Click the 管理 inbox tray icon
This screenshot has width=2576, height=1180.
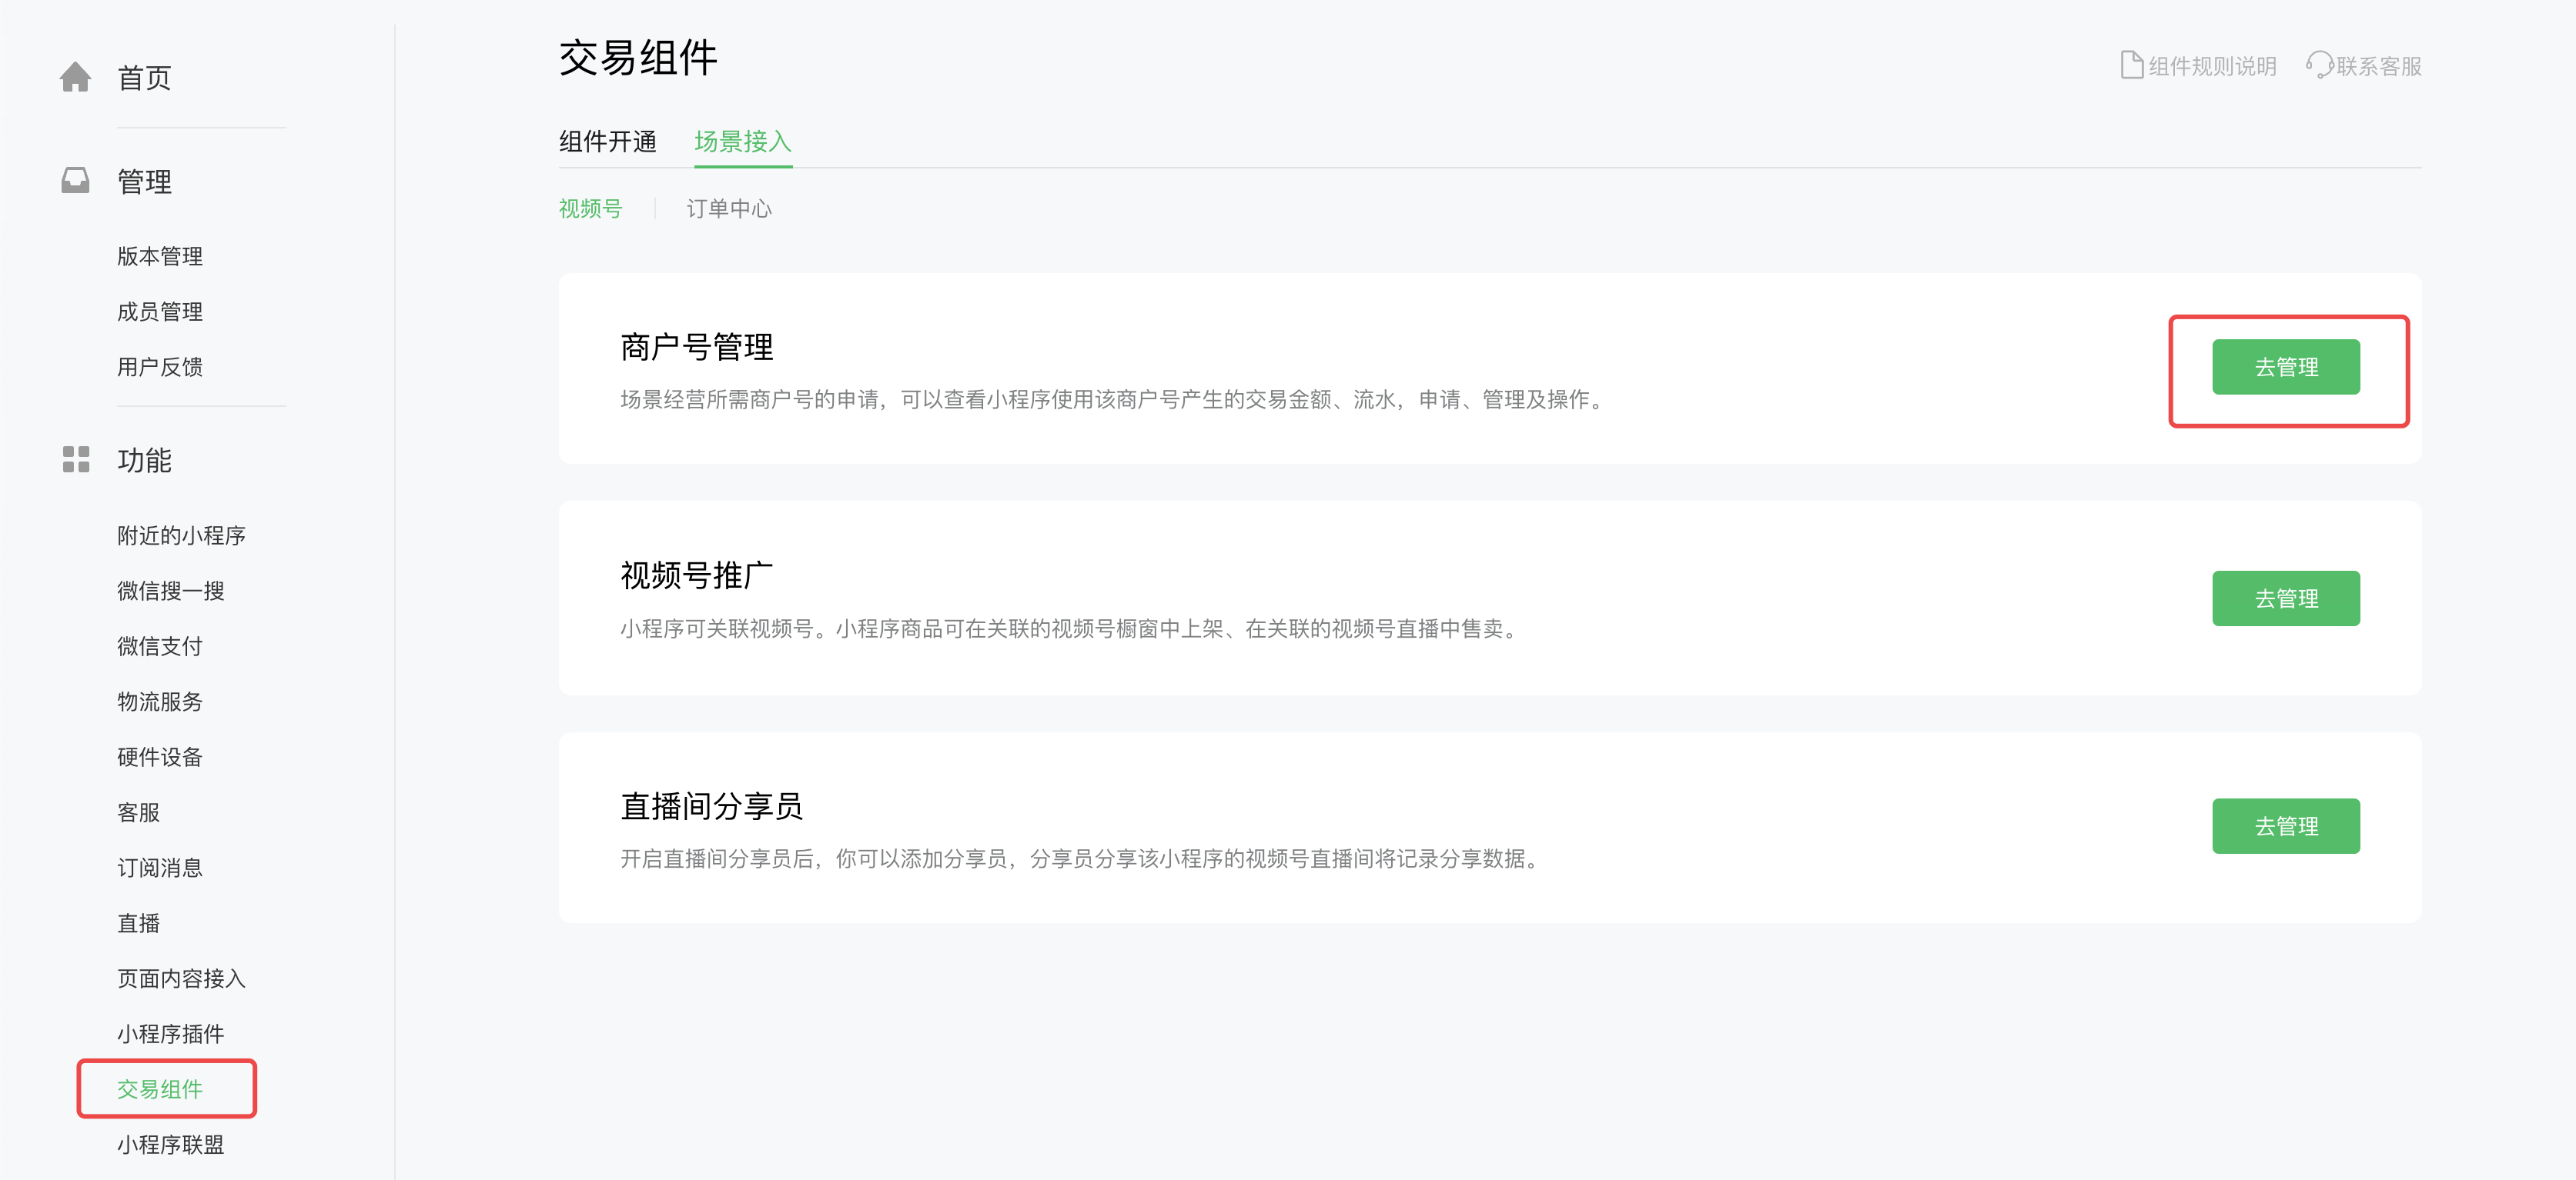75,181
